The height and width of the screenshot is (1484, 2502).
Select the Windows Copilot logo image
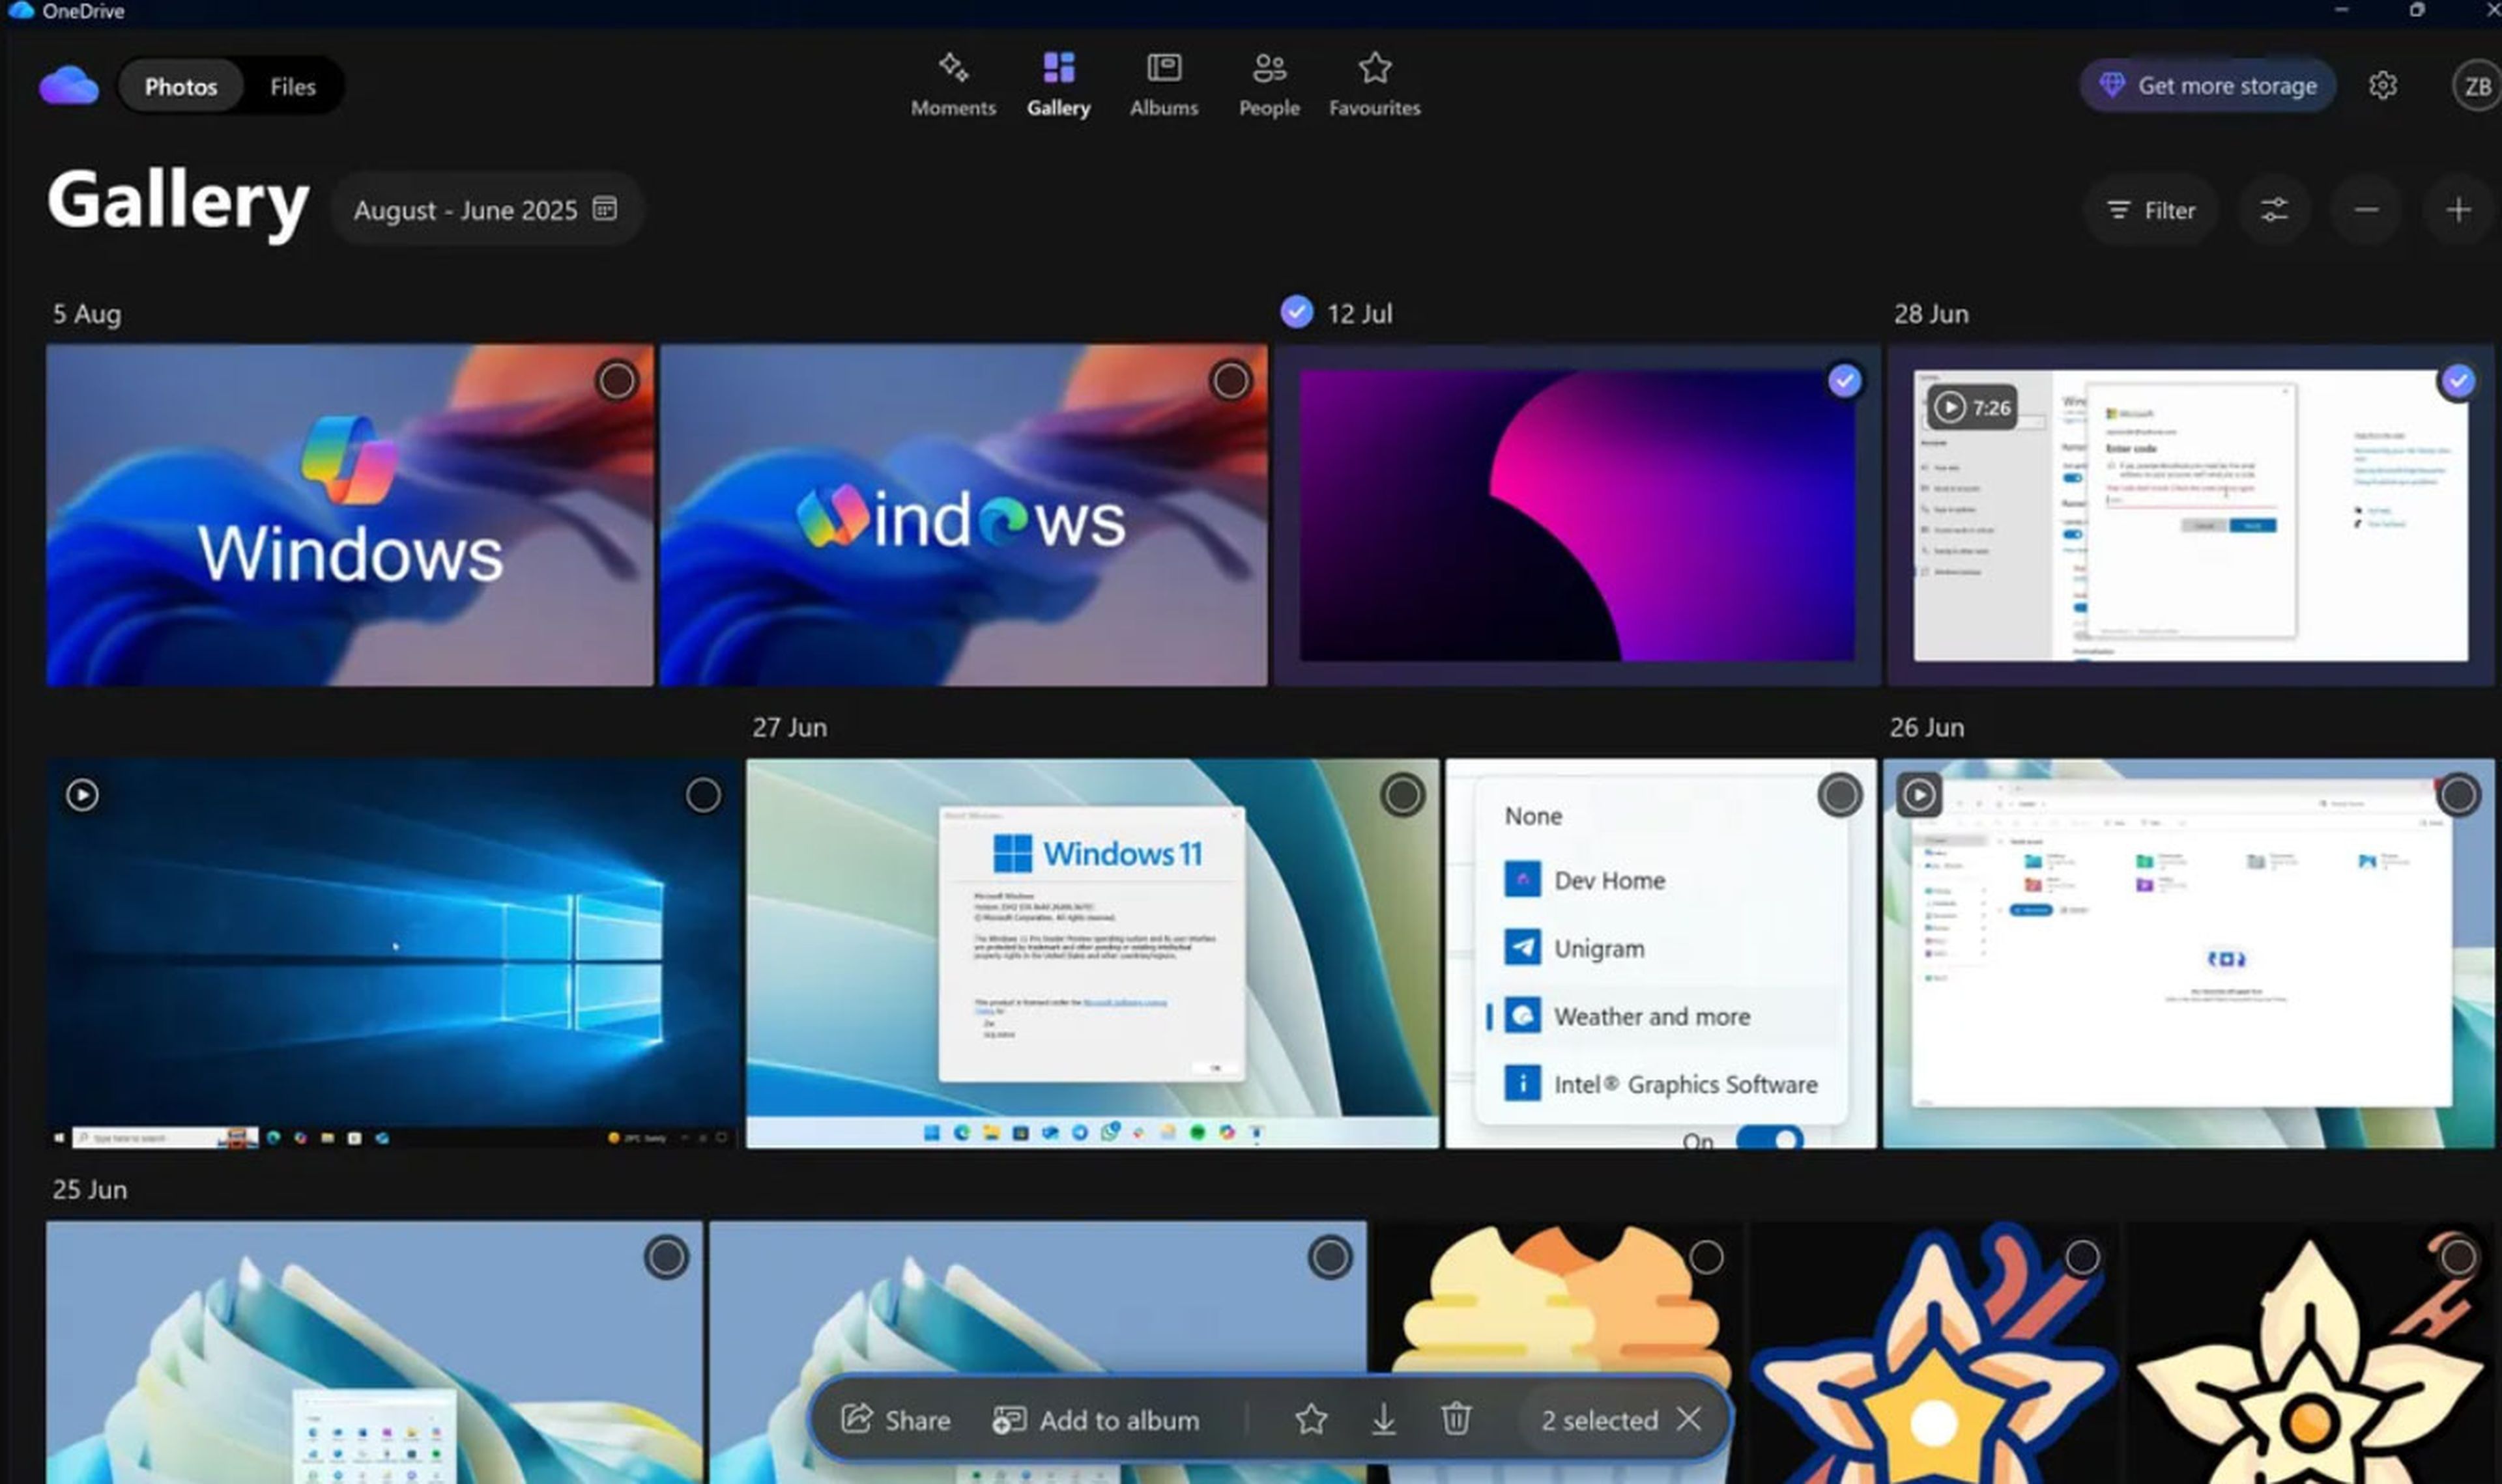[617, 380]
